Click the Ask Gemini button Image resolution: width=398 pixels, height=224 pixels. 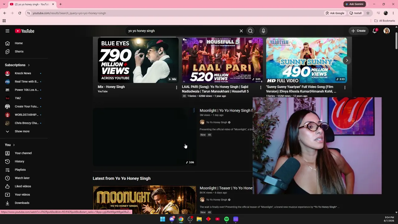[354, 4]
